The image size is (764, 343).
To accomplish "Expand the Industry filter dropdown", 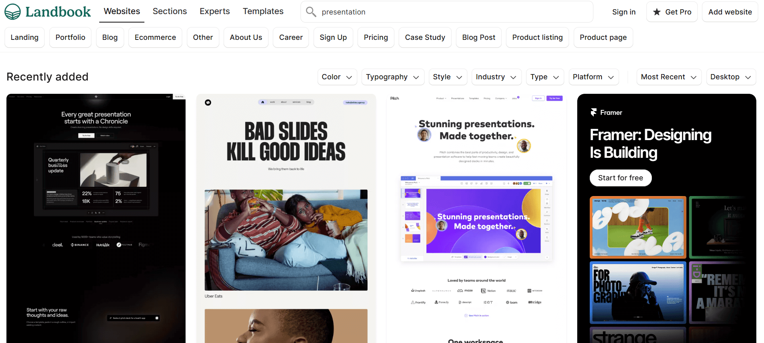I will click(x=497, y=77).
